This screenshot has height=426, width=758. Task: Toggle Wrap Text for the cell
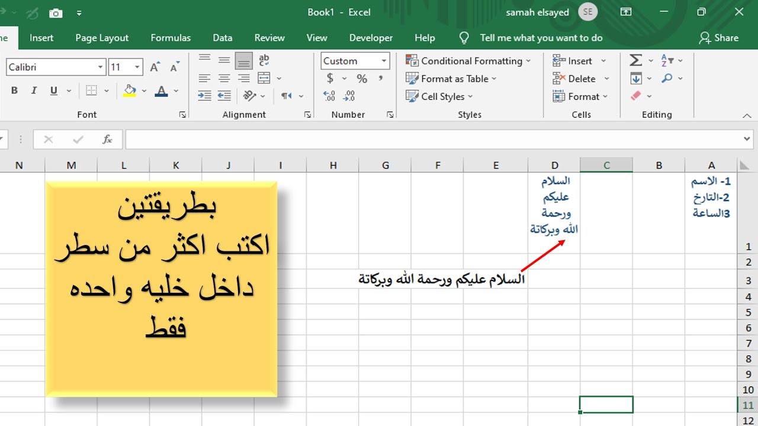264,60
